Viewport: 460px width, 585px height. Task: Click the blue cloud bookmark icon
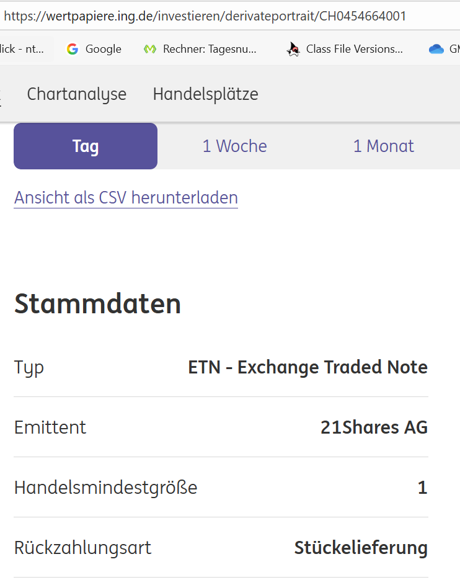click(x=436, y=49)
